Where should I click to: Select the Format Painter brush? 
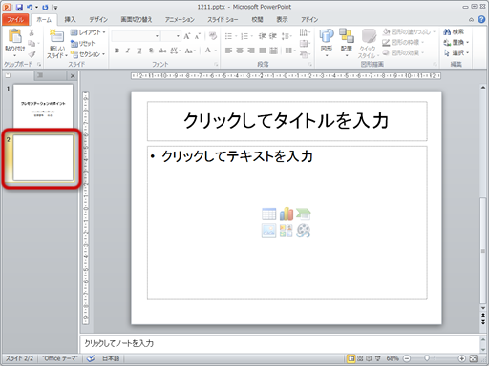tap(32, 54)
